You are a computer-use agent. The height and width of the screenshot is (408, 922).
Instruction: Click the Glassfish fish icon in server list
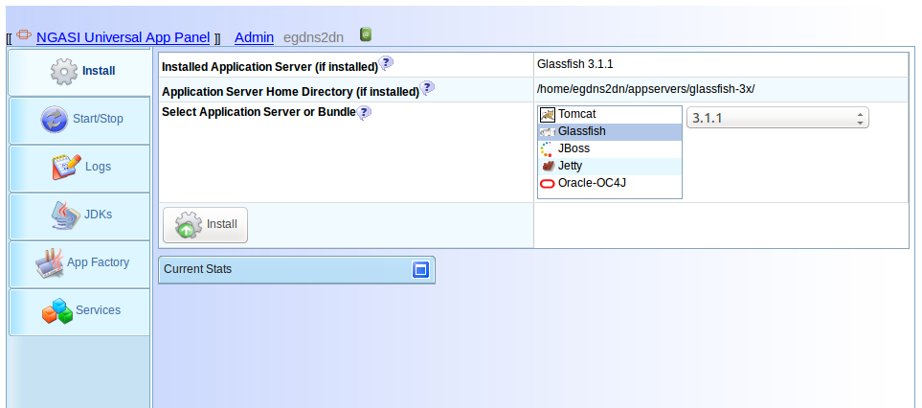click(548, 132)
